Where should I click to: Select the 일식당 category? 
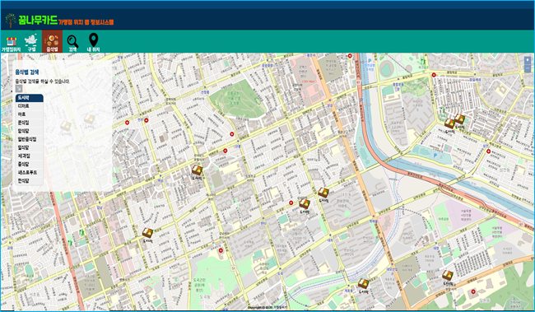30,148
